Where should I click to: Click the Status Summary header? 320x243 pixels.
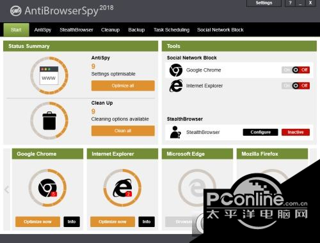tap(81, 46)
